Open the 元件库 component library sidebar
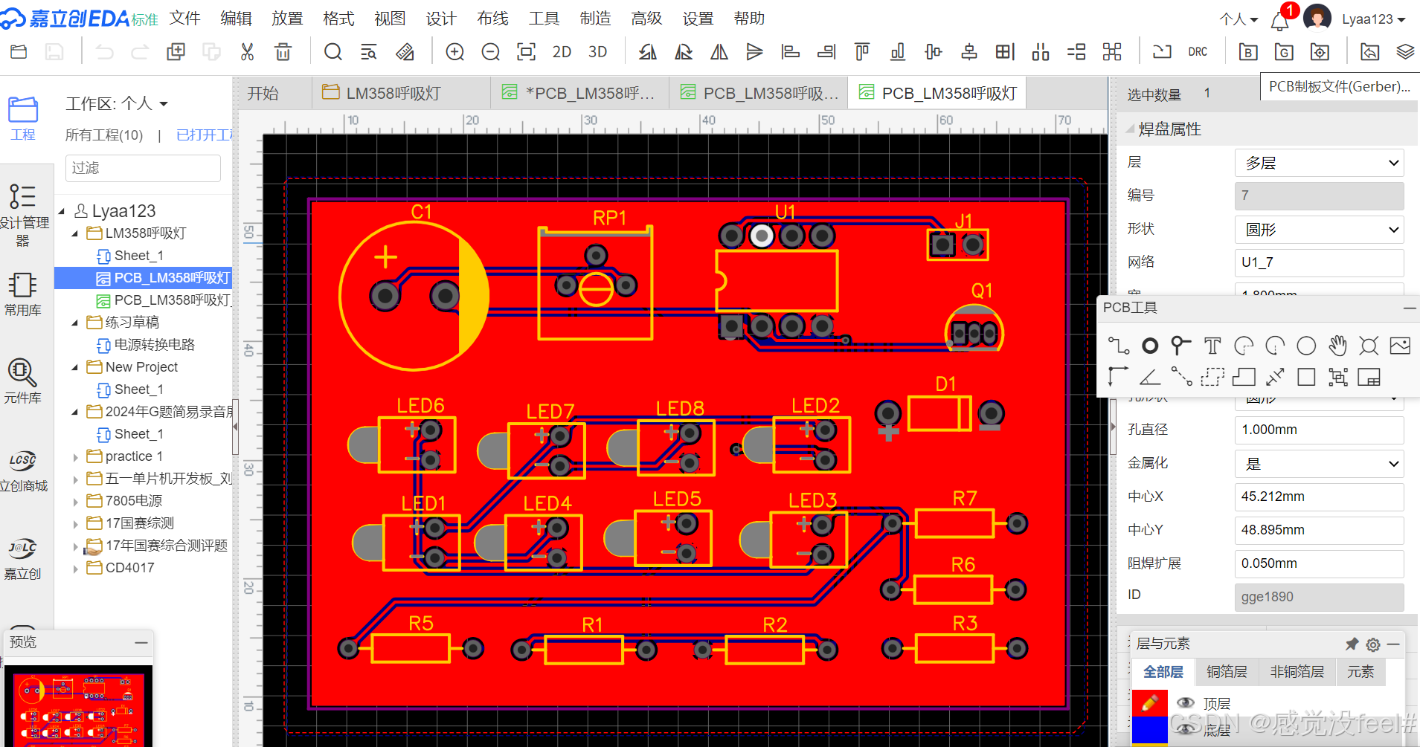 coord(22,381)
